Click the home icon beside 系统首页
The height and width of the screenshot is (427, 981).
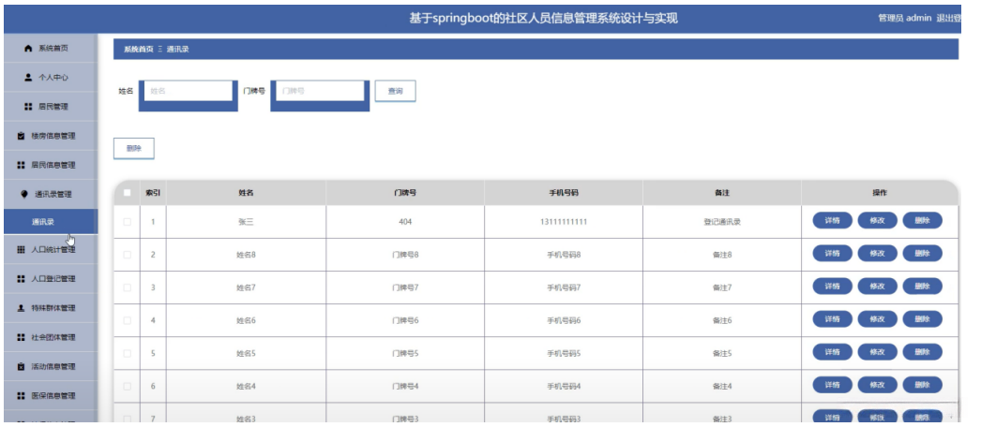[x=27, y=48]
